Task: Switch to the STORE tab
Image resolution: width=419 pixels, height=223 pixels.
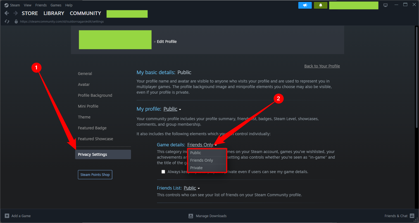Action: pos(30,13)
